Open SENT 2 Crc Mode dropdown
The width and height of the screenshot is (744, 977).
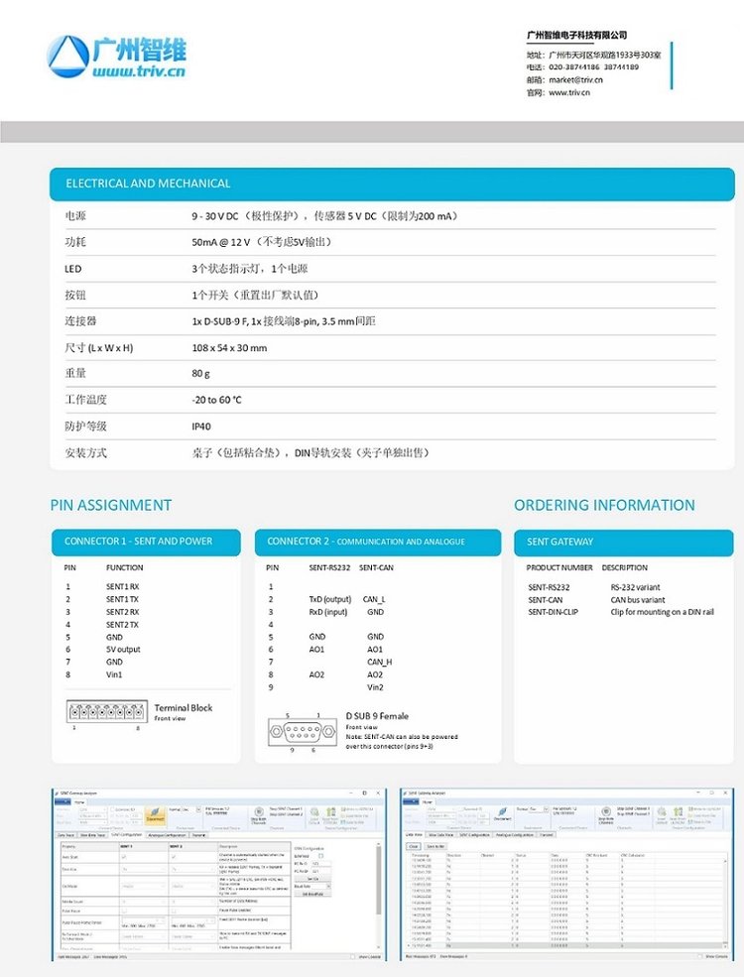193,886
